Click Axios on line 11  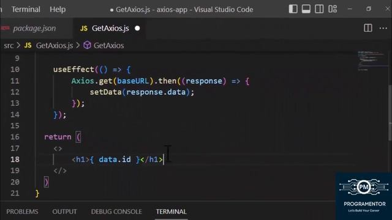83,81
